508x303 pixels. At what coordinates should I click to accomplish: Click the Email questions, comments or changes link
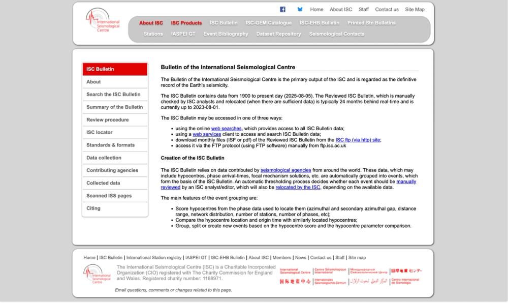pos(173,290)
